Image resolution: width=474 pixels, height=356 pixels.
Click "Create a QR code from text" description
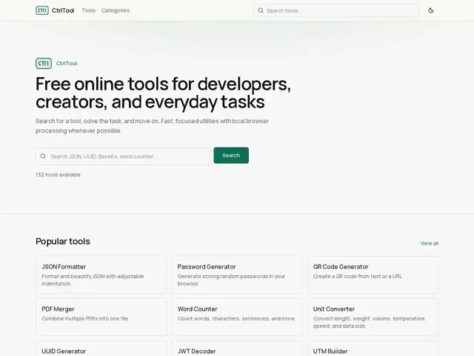(358, 276)
